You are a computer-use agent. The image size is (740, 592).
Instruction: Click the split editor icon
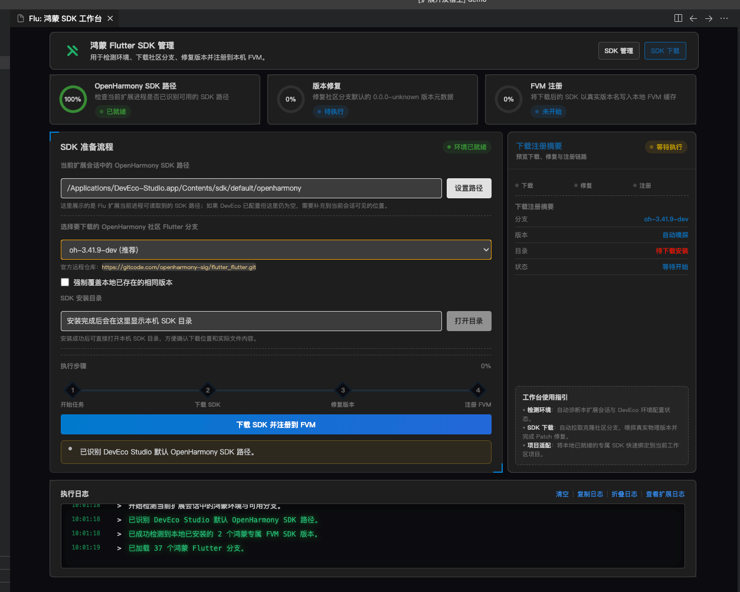[x=678, y=18]
